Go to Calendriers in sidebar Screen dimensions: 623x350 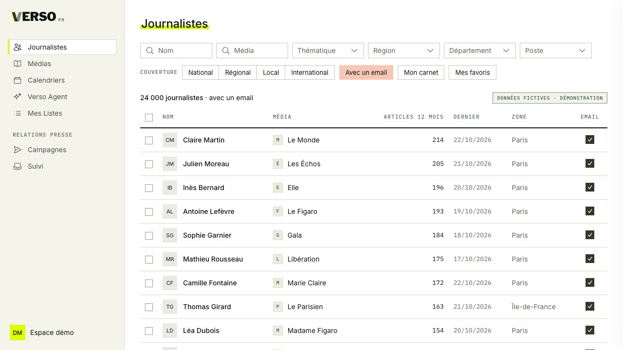click(62, 80)
